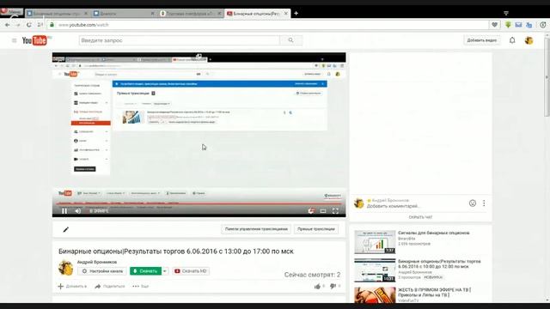Click the 'Введите запрос' search field
Image resolution: width=550 pixels, height=309 pixels.
click(x=180, y=40)
